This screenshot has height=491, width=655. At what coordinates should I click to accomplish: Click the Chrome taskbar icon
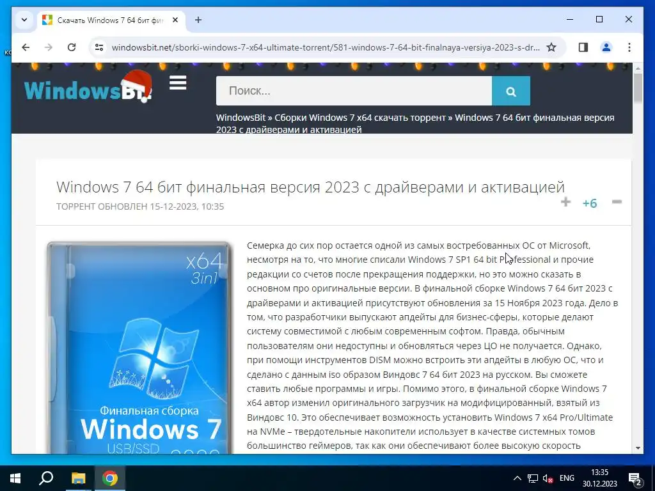pos(110,478)
